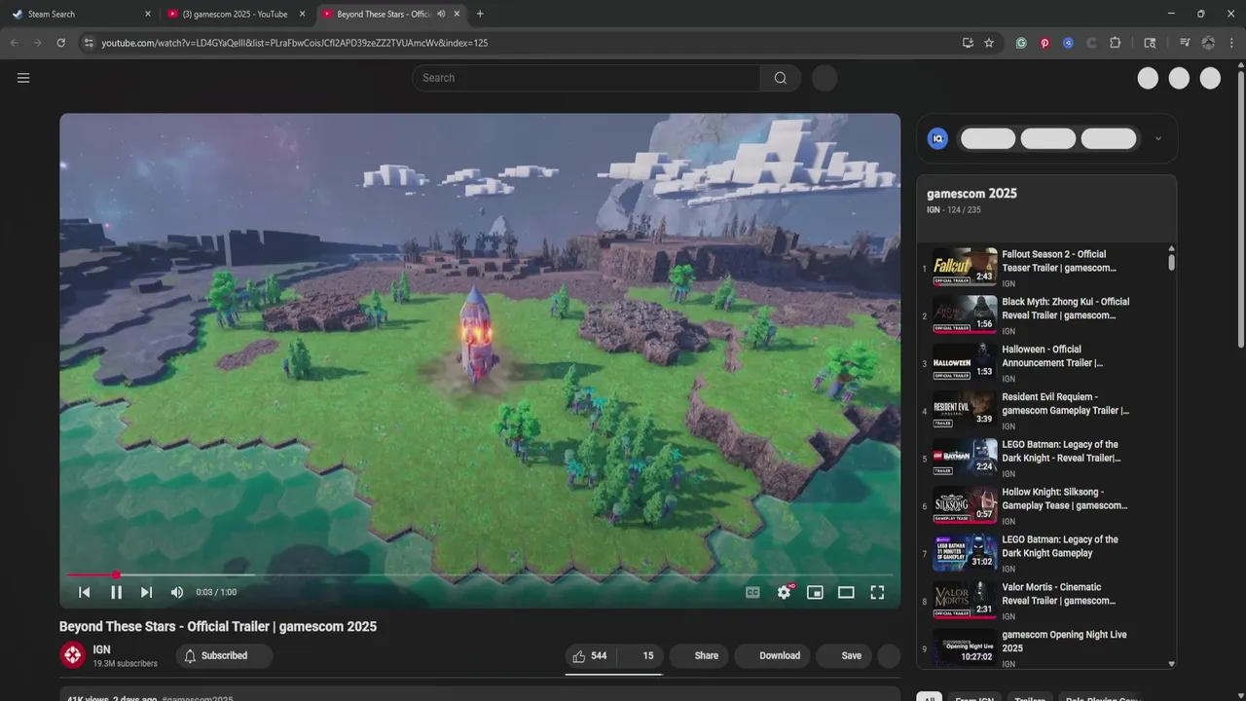This screenshot has width=1246, height=701.
Task: Open gamescom 2025 playlist title link
Action: coord(971,194)
